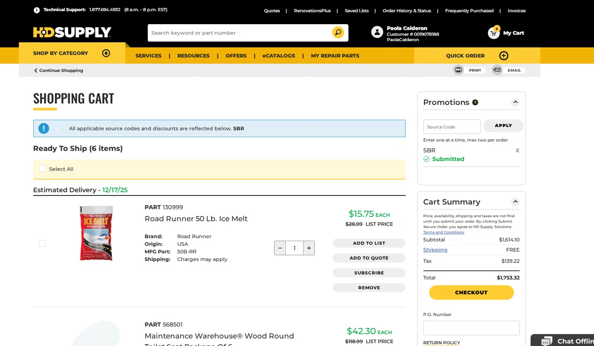Click Subscribe for Ice Melt

(x=369, y=273)
